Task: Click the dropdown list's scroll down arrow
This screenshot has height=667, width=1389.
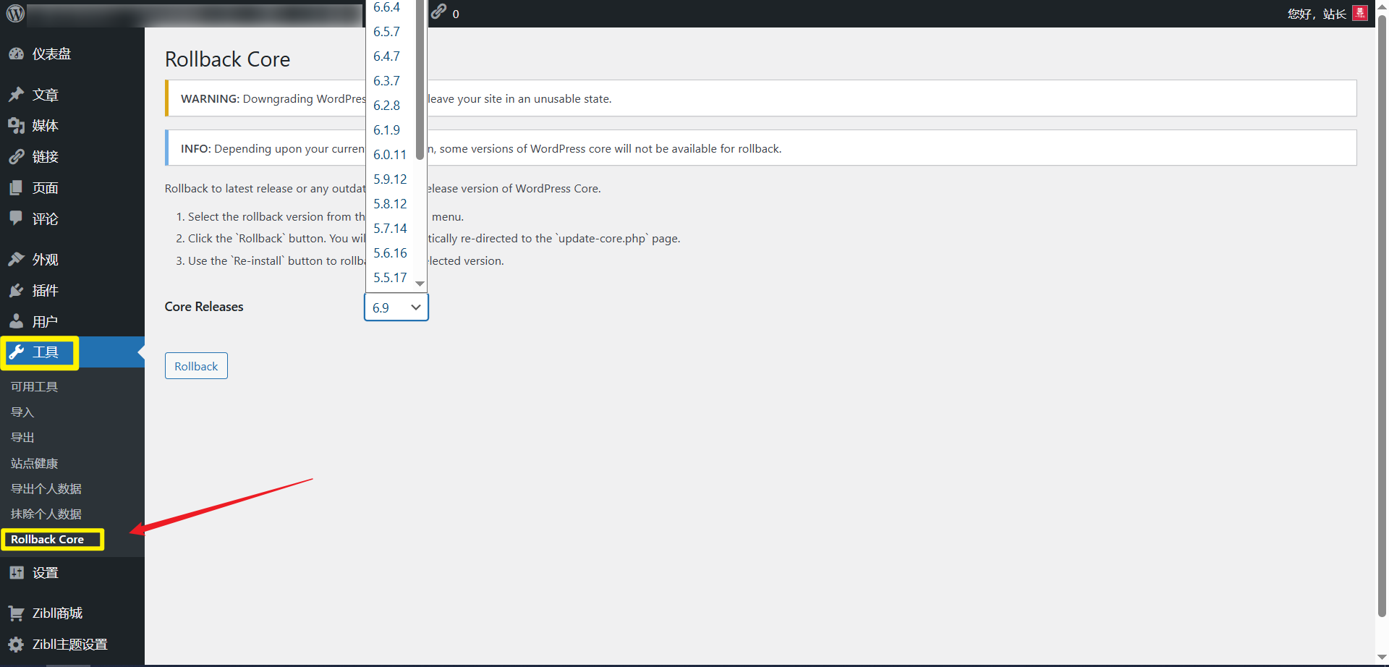Action: [420, 284]
